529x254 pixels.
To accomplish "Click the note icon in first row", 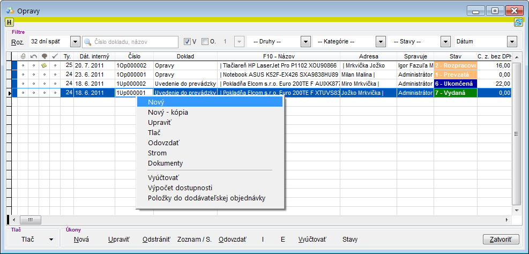I will [44, 65].
